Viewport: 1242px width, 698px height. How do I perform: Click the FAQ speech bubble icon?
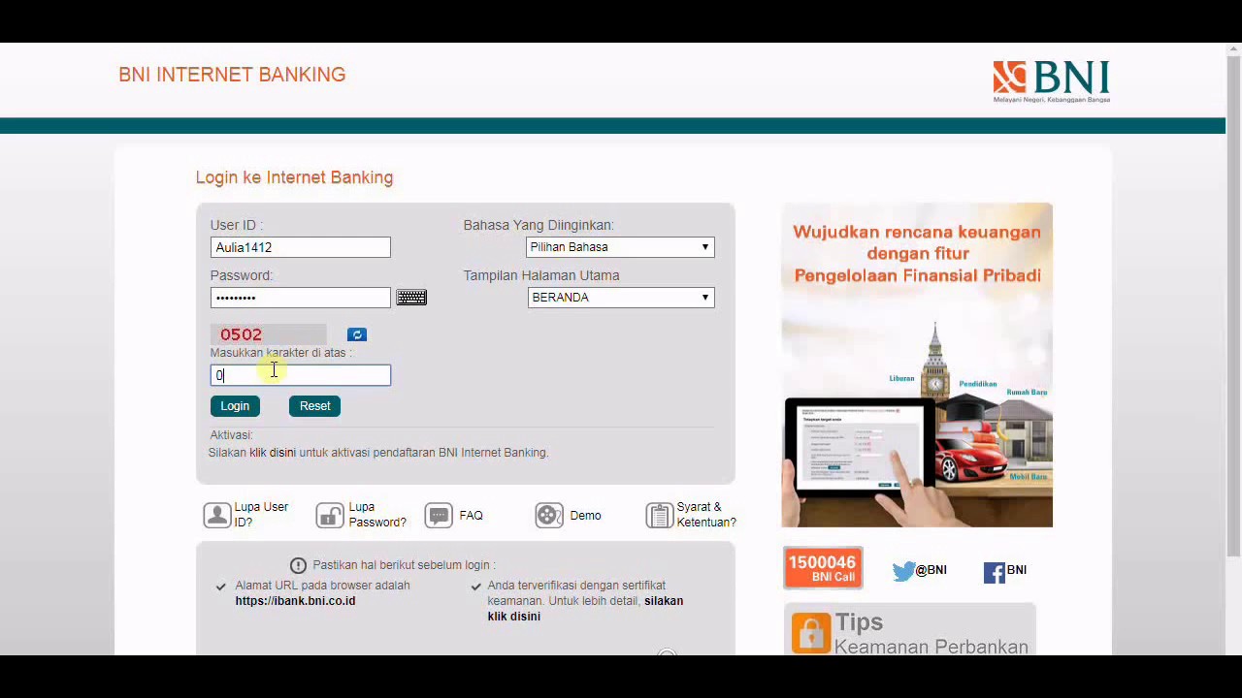pyautogui.click(x=439, y=515)
